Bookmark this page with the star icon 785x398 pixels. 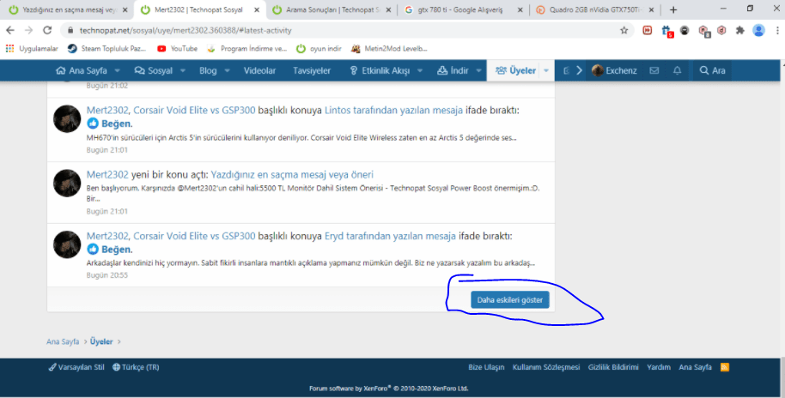(624, 31)
